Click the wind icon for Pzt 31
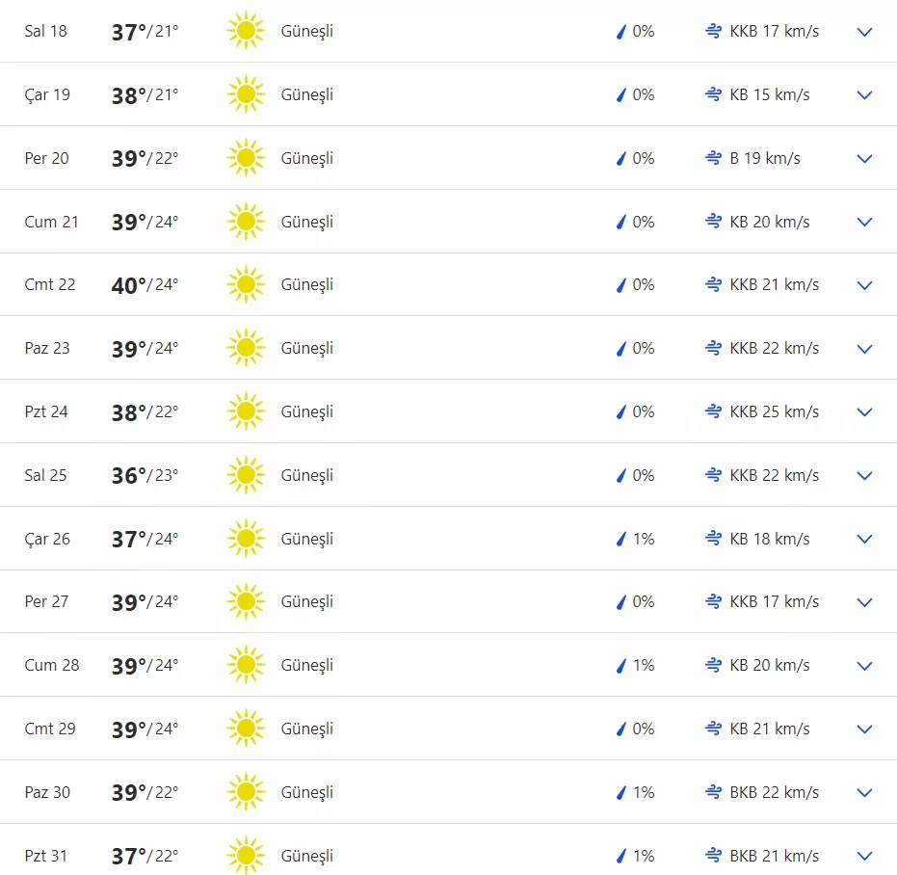The image size is (897, 875). point(714,856)
